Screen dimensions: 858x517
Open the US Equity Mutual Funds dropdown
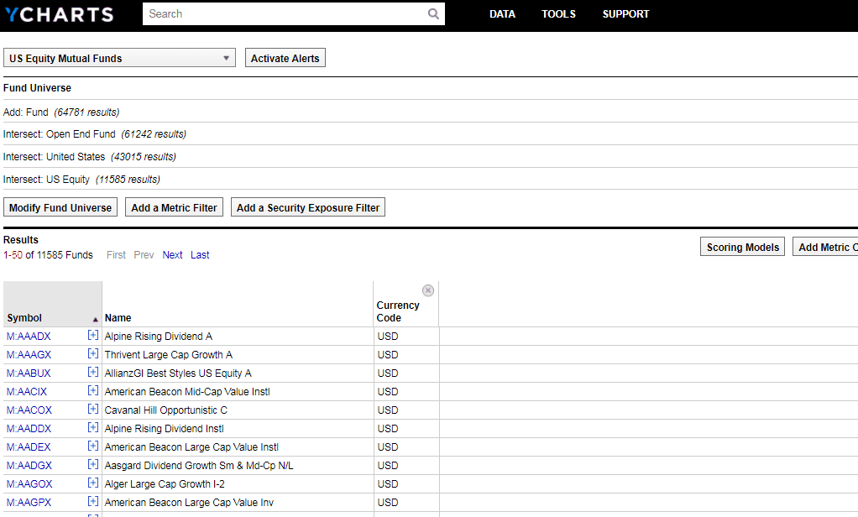[119, 58]
